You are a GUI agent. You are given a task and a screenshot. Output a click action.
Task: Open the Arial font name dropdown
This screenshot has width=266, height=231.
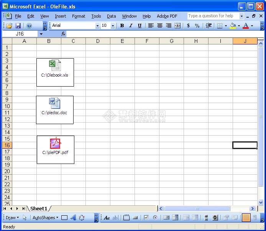(97, 26)
